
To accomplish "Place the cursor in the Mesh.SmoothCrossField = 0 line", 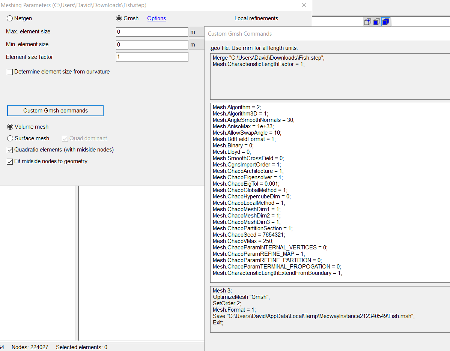I will point(248,158).
